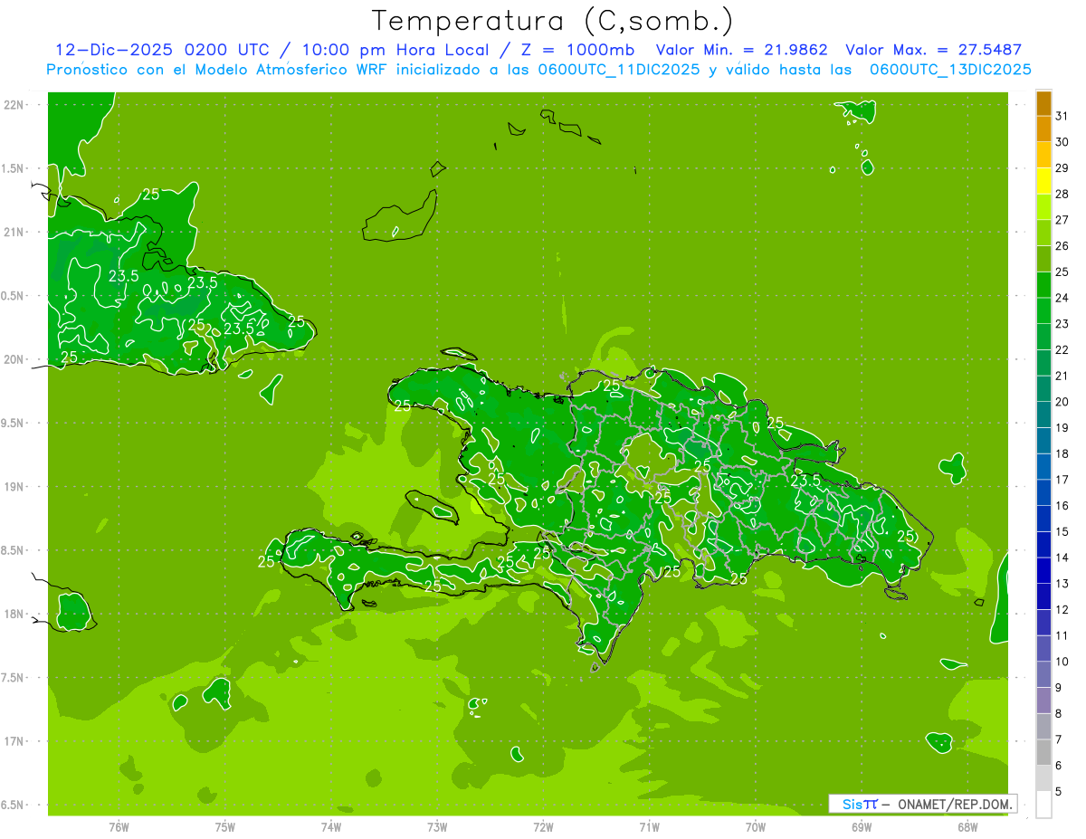This screenshot has width=1086, height=839.
Task: Click the colorbar swatch between 24 and 25
Action: (1043, 284)
